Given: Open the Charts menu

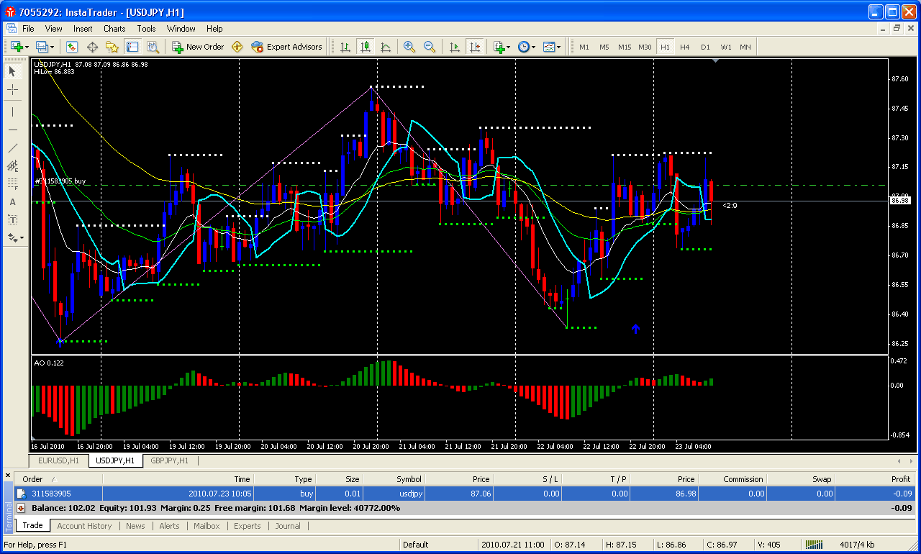Looking at the screenshot, I should coord(114,29).
